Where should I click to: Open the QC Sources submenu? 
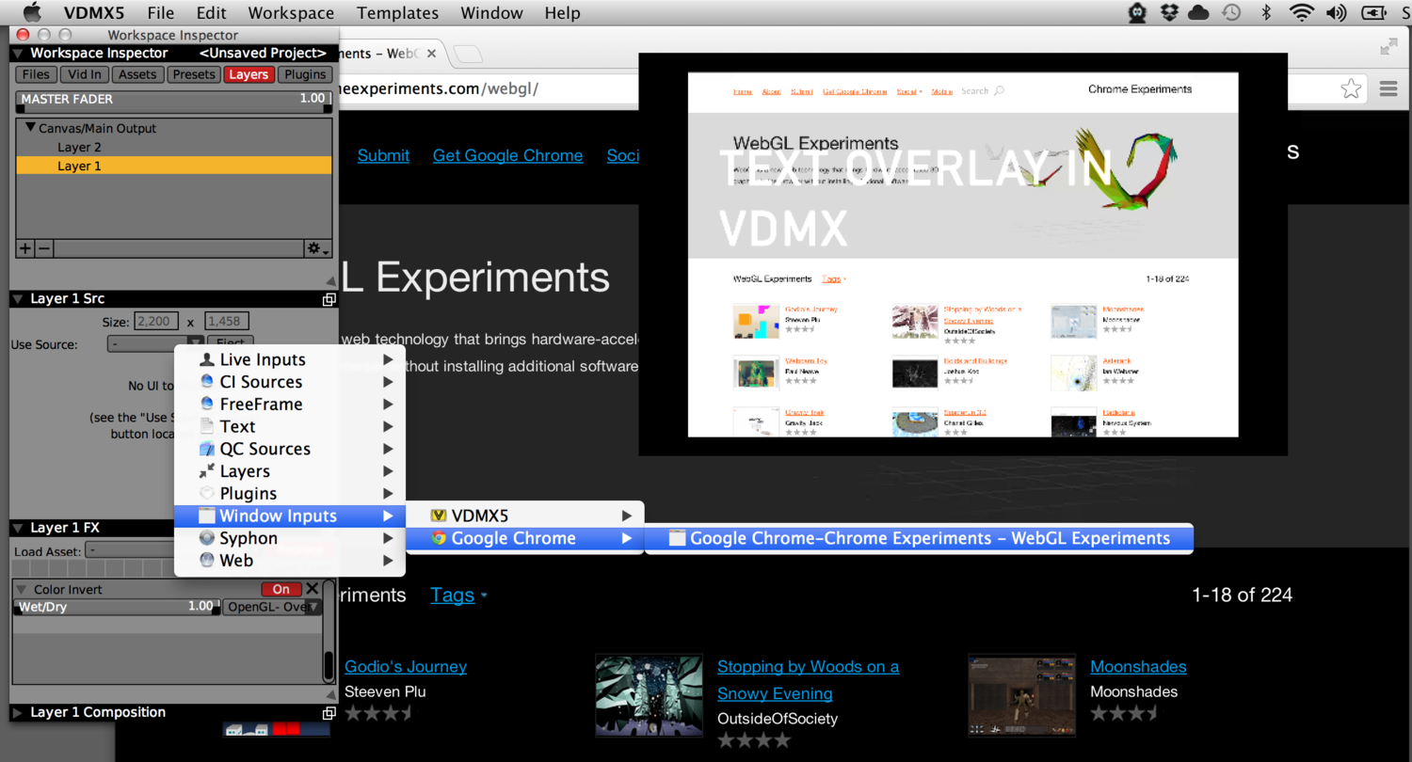tap(290, 449)
